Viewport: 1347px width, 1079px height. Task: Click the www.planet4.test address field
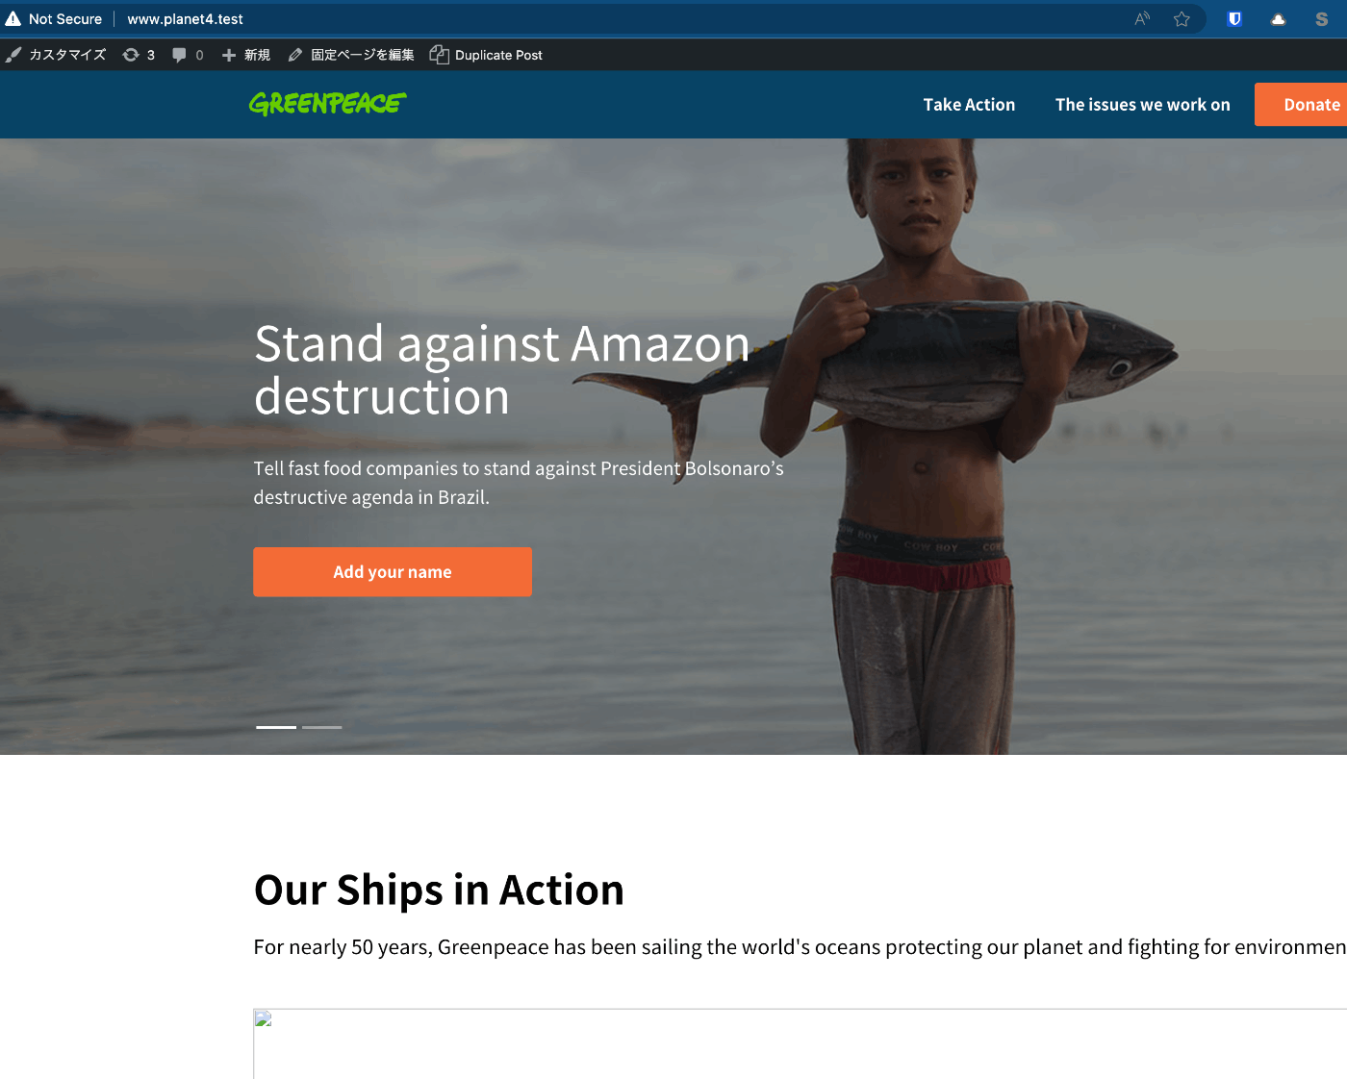[x=185, y=19]
